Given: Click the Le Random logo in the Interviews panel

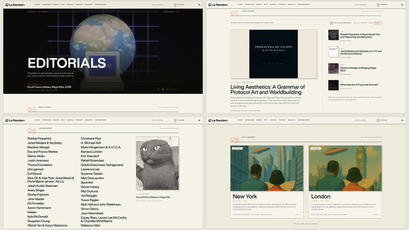Looking at the screenshot, I should point(15,120).
